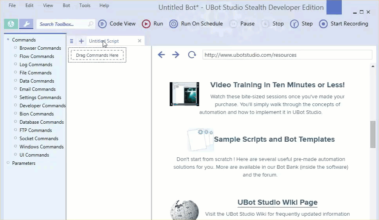This screenshot has height=220, width=379.
Task: Click the Wikipedia globe image
Action: (184, 210)
